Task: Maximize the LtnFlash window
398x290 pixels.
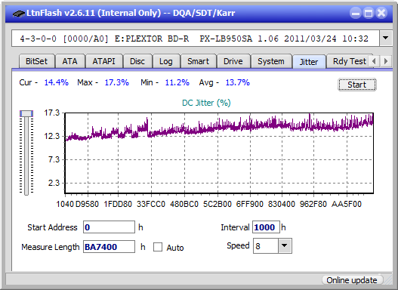Action: point(369,13)
